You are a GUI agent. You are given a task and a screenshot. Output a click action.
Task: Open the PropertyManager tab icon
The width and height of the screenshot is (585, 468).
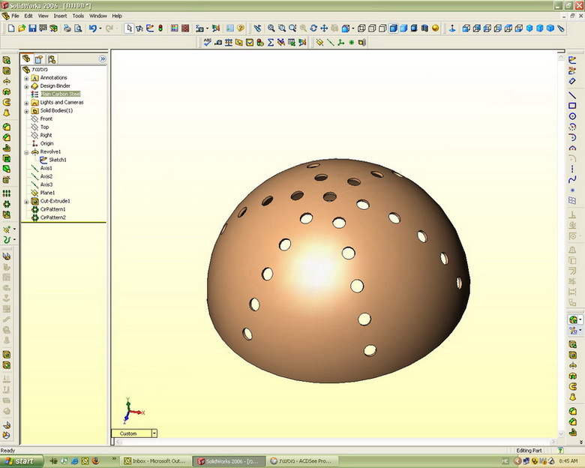39,58
